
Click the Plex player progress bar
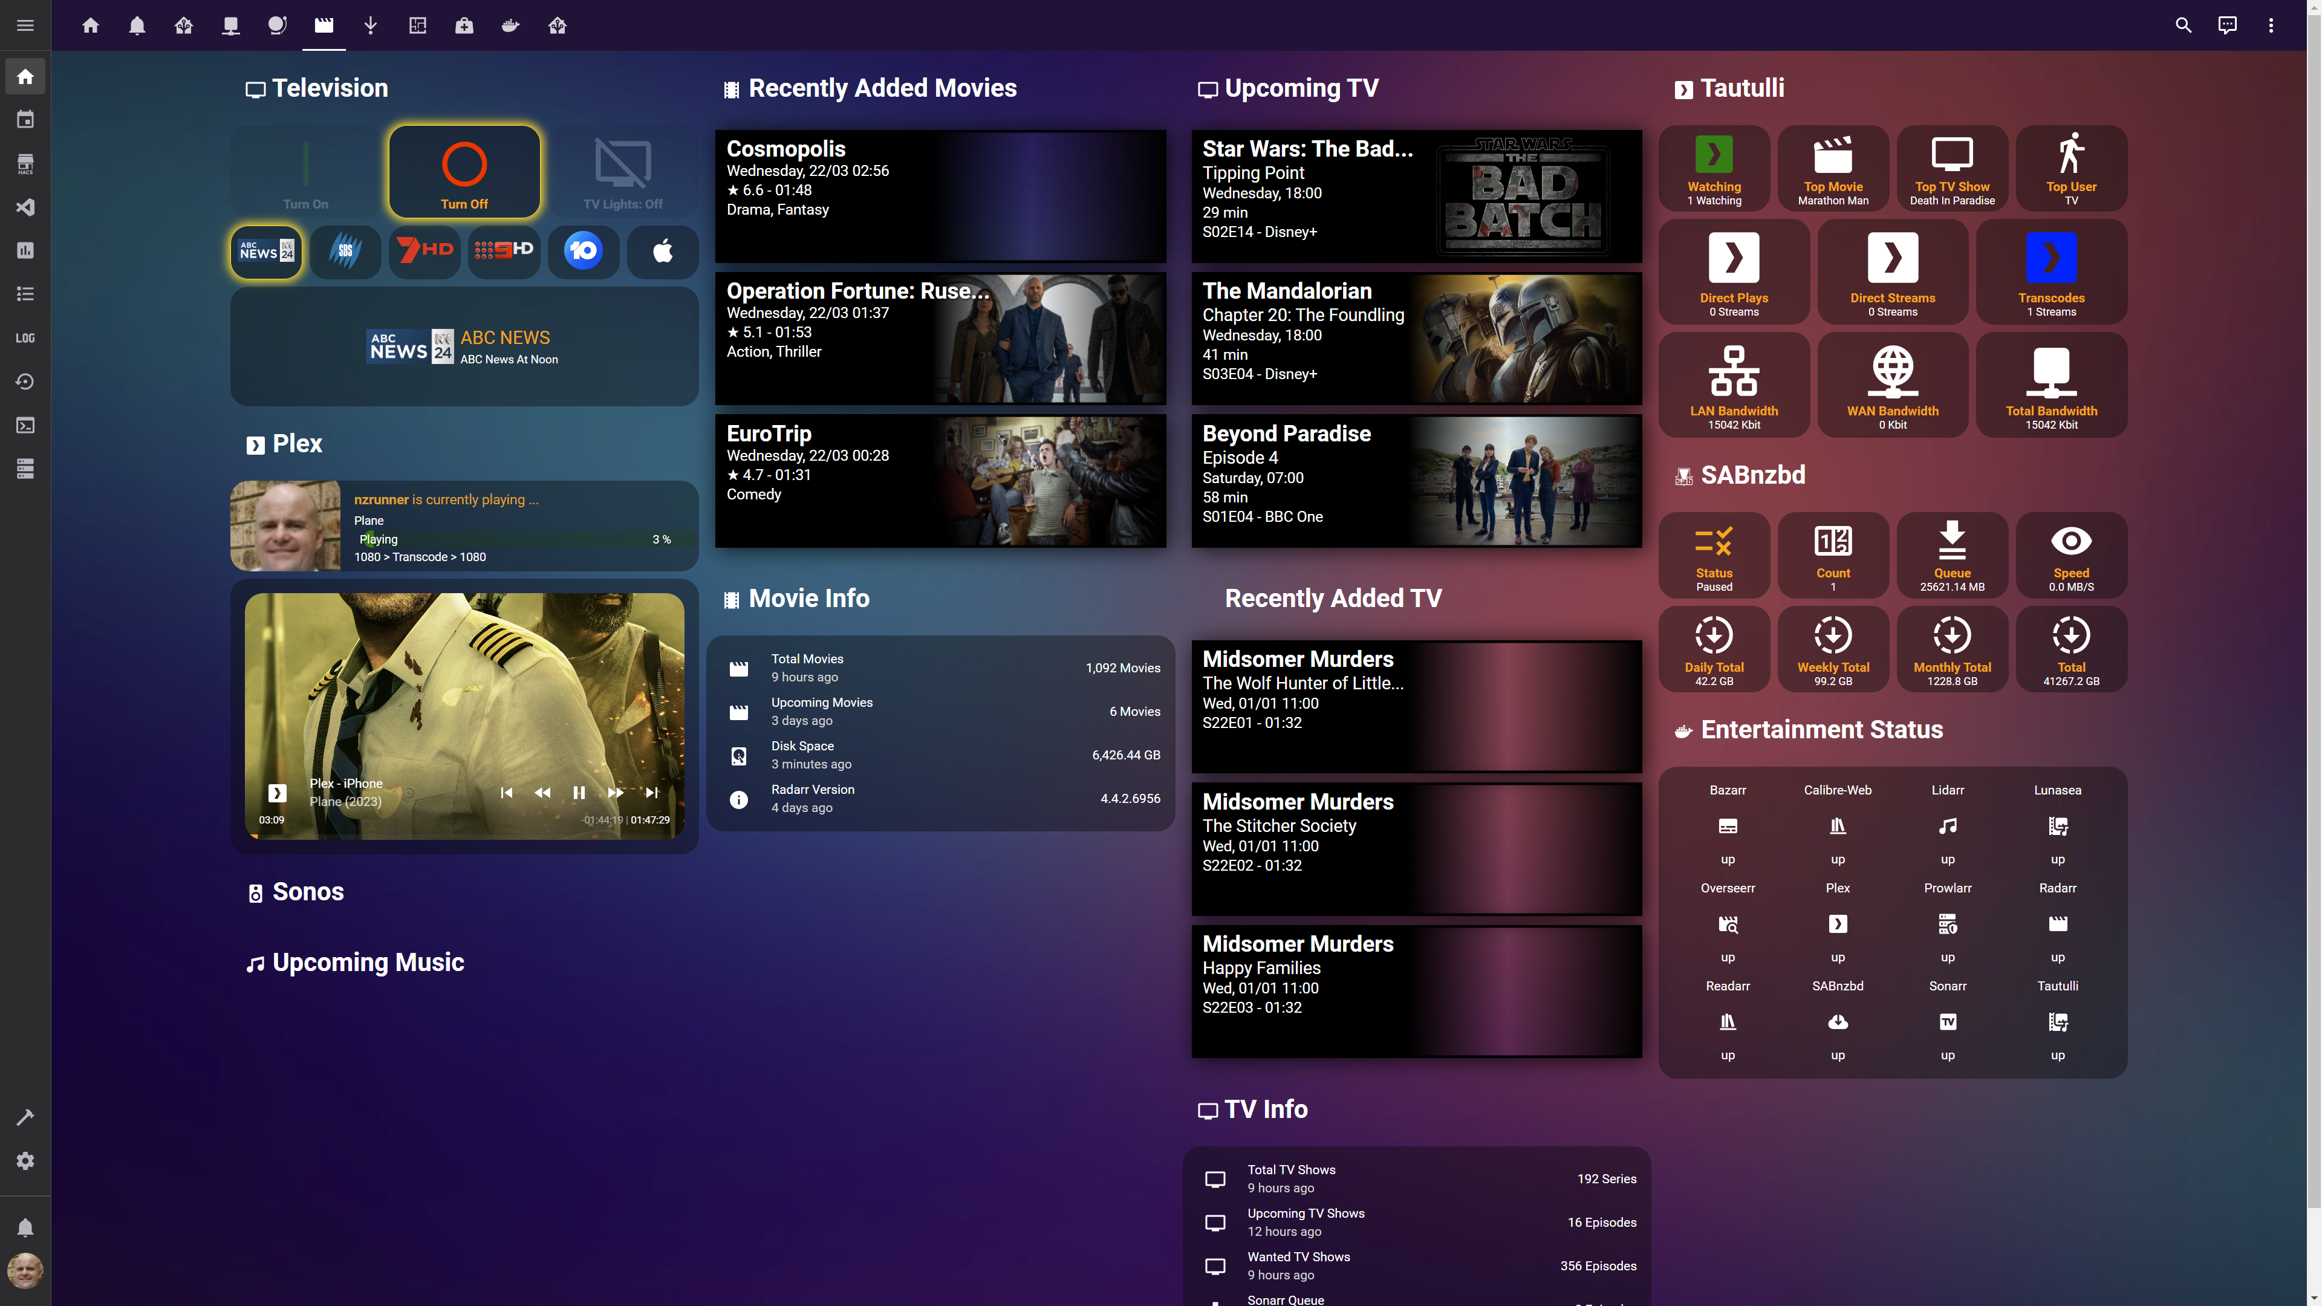click(464, 836)
